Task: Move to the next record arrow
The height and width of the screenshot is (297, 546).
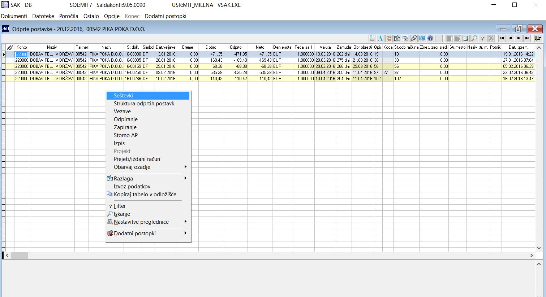Action: [x=519, y=38]
